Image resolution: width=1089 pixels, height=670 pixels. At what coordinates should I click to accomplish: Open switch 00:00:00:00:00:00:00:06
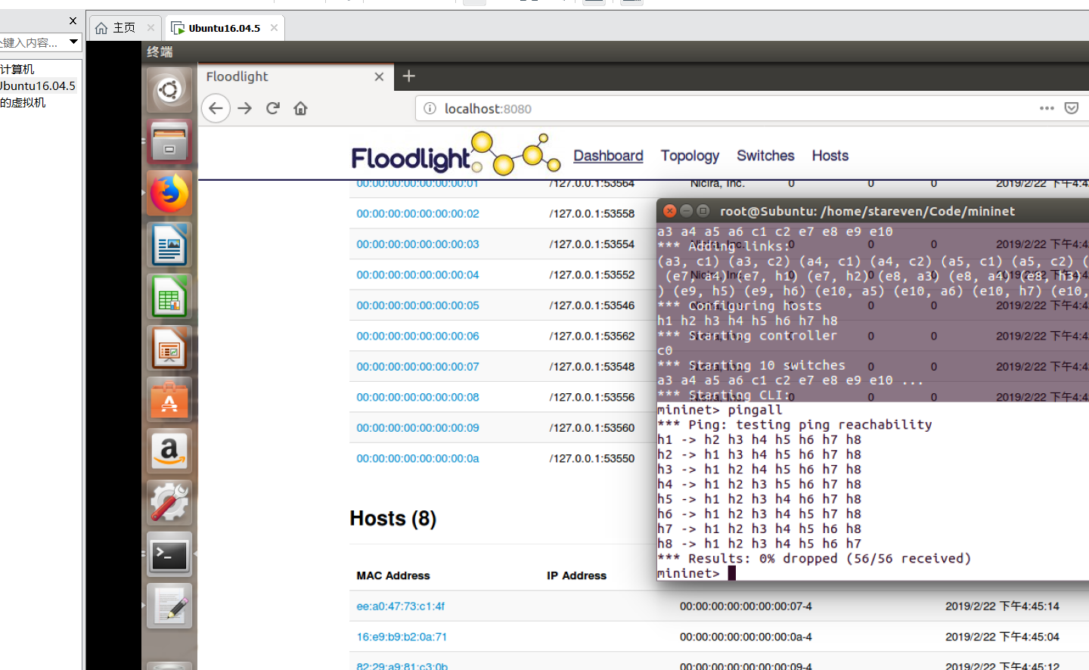point(417,336)
